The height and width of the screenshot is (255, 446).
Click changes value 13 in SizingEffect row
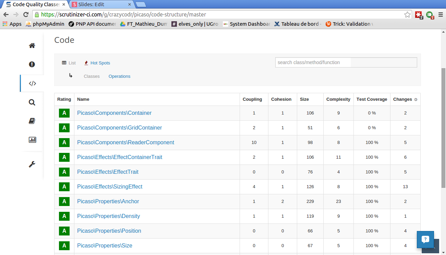click(406, 187)
